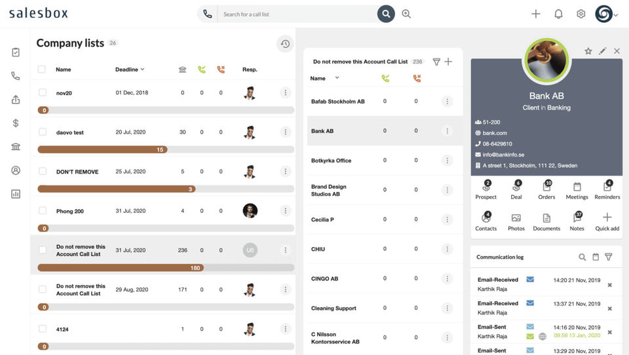The height and width of the screenshot is (355, 629).
Task: Open advanced search magnifier icon
Action: pos(406,14)
